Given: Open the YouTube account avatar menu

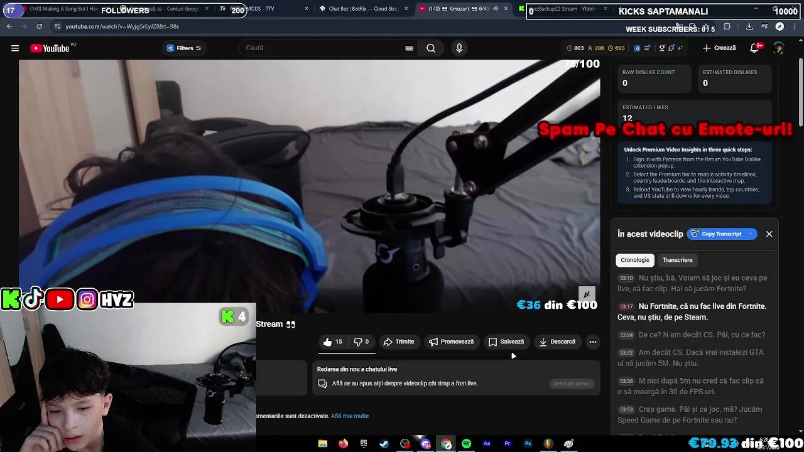Looking at the screenshot, I should 779,48.
